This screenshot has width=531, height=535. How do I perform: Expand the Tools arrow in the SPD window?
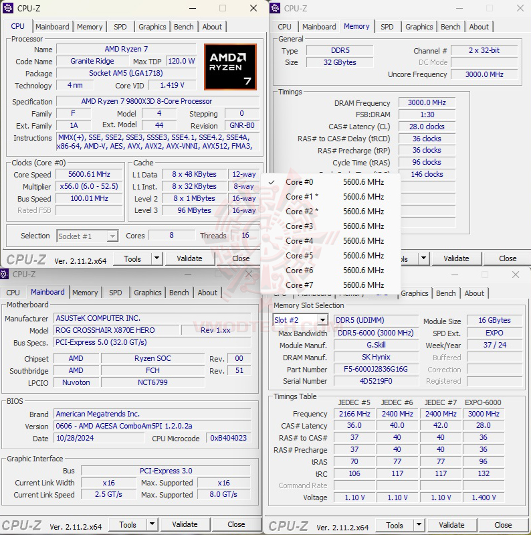(x=419, y=525)
